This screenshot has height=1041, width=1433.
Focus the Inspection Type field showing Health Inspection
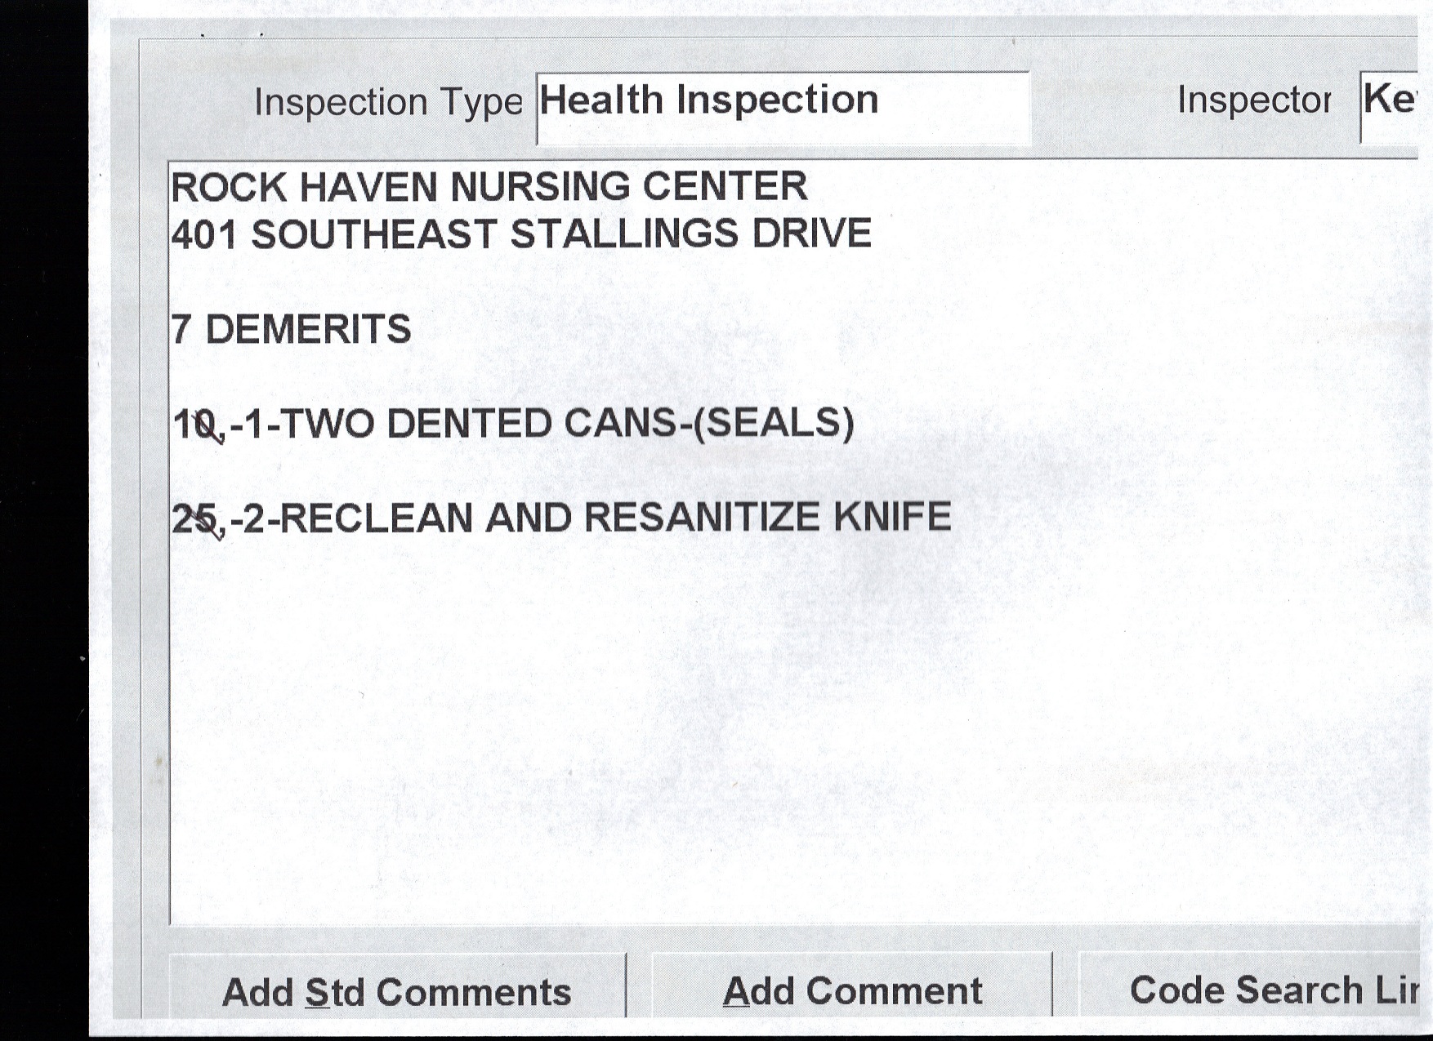pos(782,107)
